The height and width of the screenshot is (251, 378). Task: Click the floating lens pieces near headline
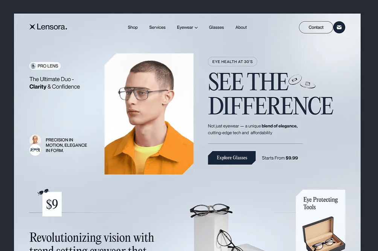point(302,81)
